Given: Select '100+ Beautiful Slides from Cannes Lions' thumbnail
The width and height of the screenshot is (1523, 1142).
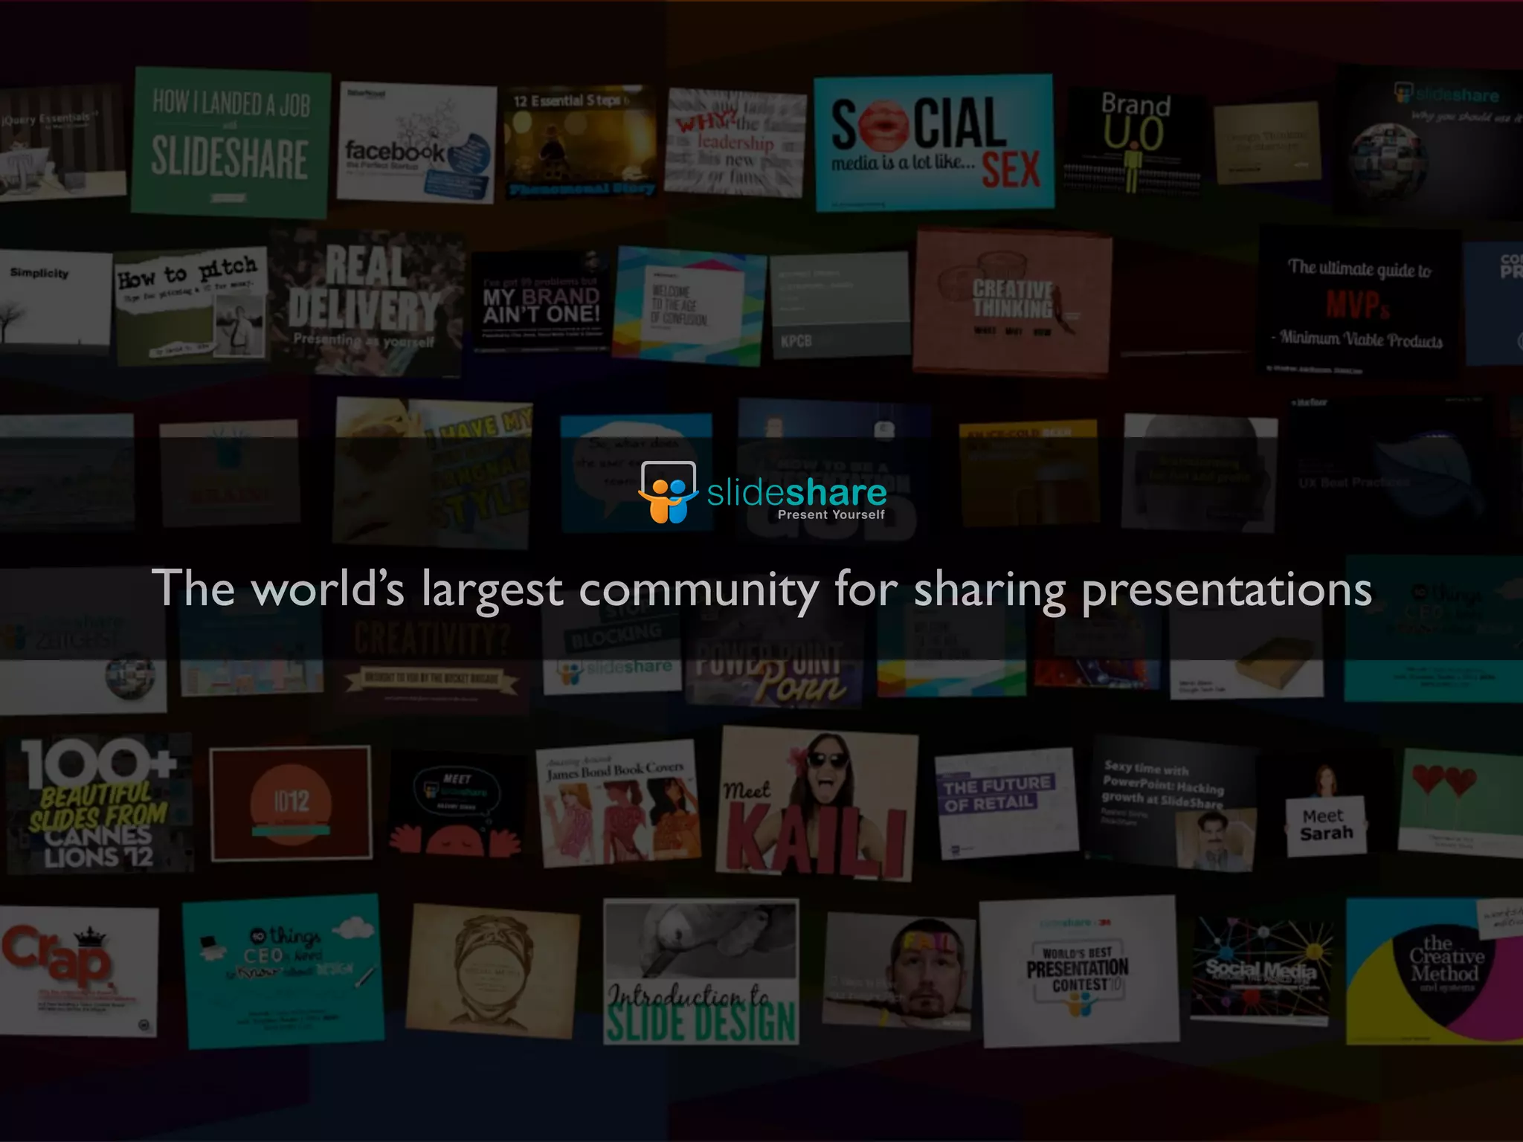Looking at the screenshot, I should [x=98, y=803].
